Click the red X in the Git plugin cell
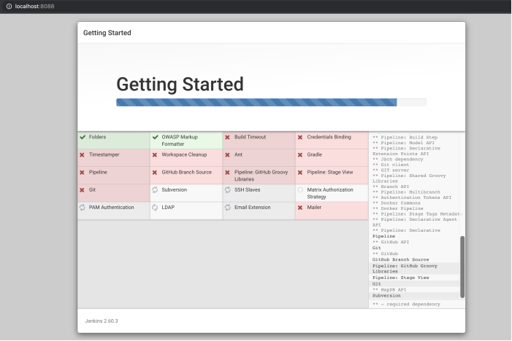The width and height of the screenshot is (512, 341). 83,190
